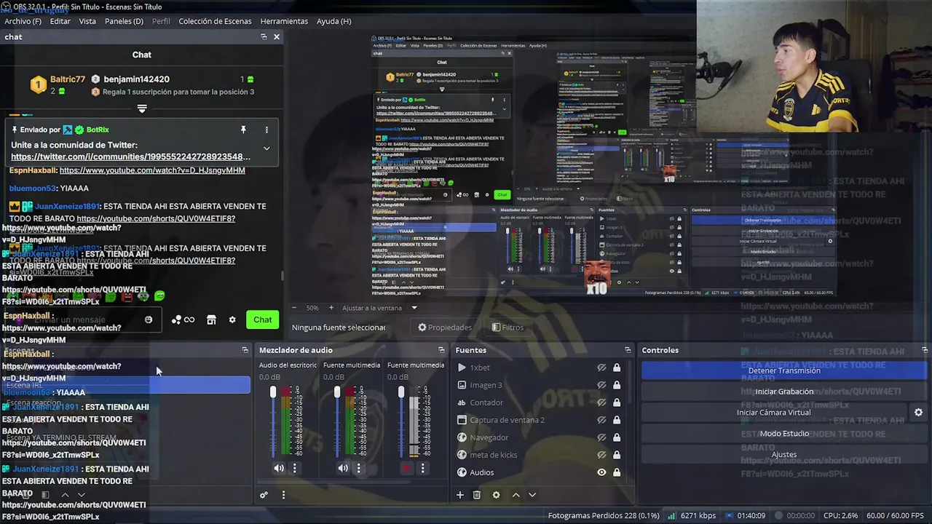Unpin the BotRix pinned message
932x524 pixels.
[x=243, y=130]
